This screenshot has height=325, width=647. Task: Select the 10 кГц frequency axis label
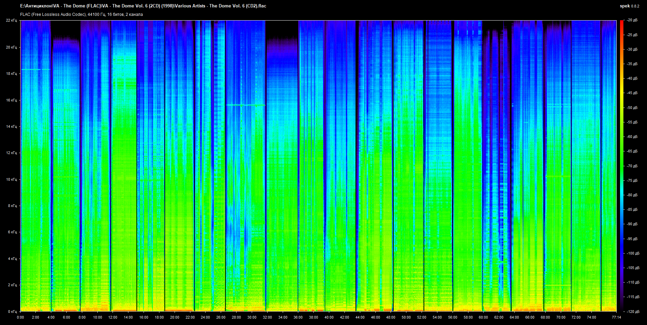tap(11, 179)
